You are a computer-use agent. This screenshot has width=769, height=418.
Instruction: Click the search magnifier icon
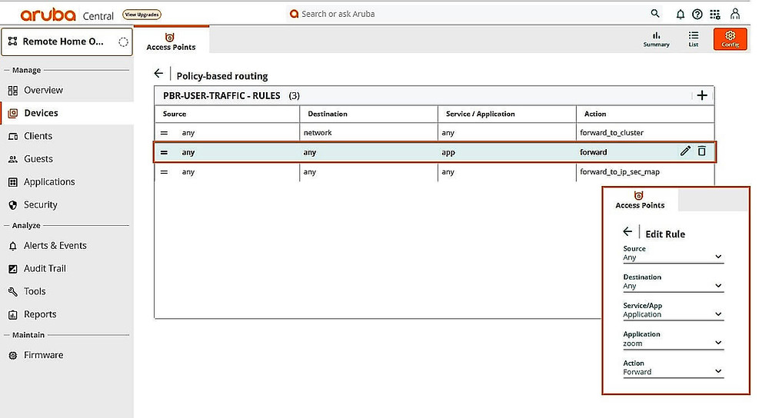[x=654, y=14]
